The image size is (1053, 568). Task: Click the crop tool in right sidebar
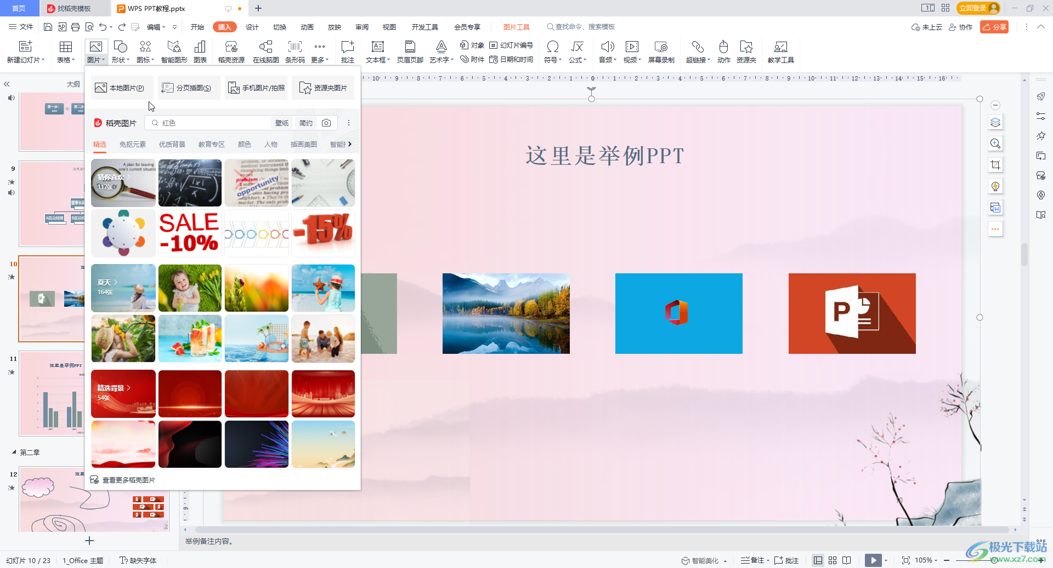[995, 165]
